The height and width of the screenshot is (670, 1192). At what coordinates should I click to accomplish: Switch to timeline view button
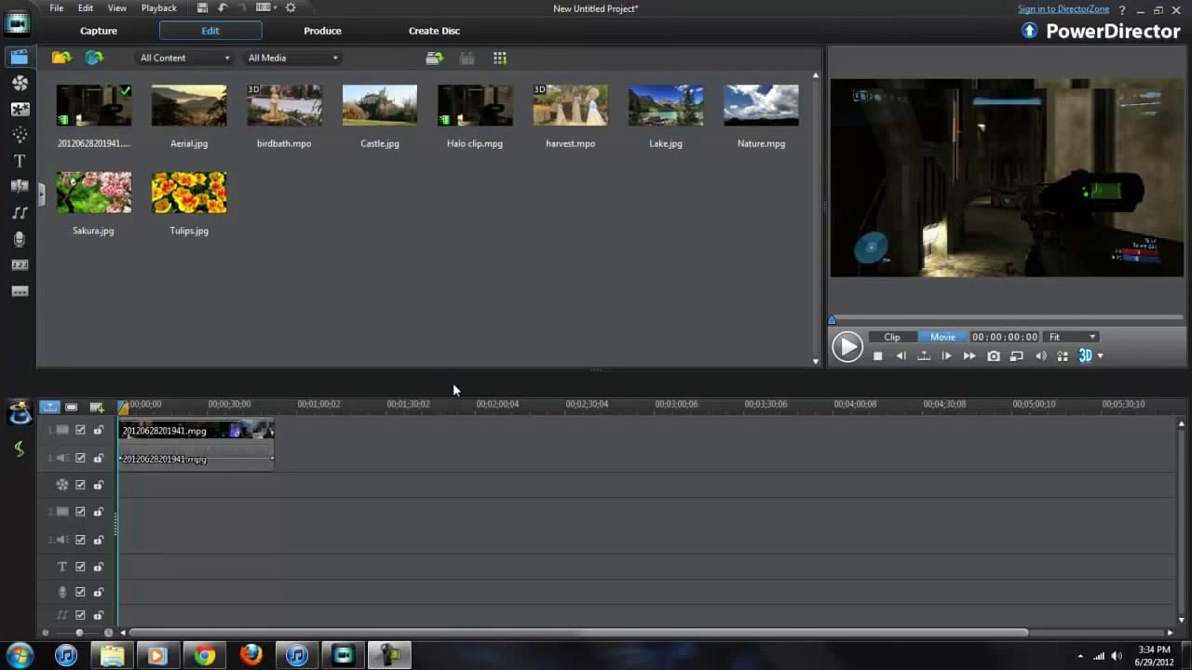coord(49,407)
